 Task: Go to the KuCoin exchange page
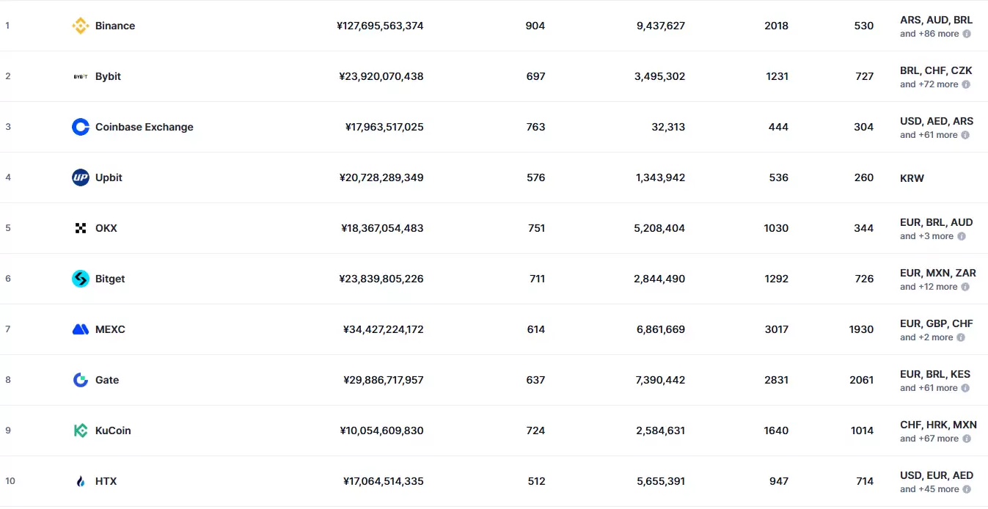(113, 431)
